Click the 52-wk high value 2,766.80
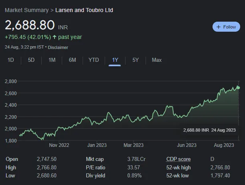 [220, 167]
